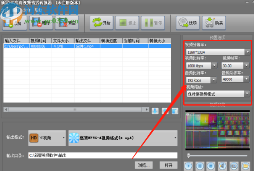Click the video preview thumbnail

pyautogui.click(x=217, y=130)
